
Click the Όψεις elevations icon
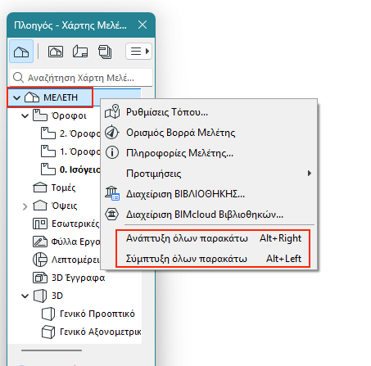coord(40,206)
